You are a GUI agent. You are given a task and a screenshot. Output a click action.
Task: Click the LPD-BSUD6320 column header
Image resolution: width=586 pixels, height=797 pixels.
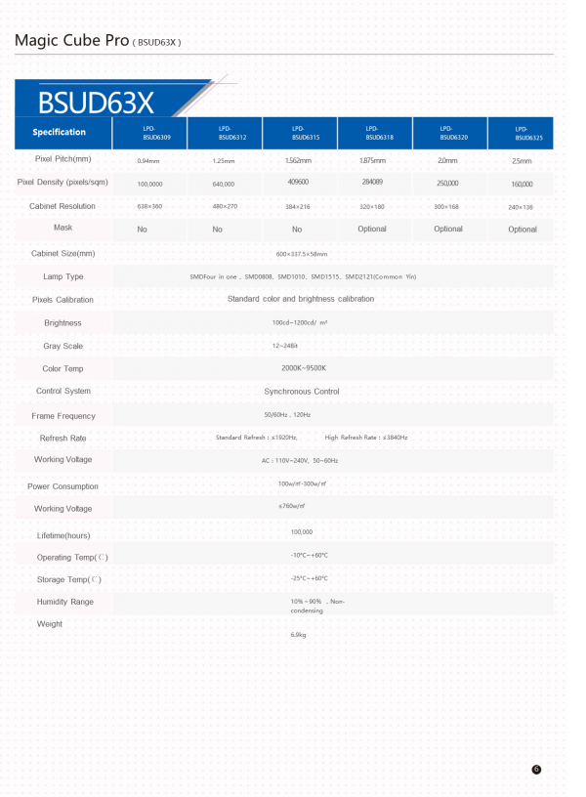click(447, 133)
